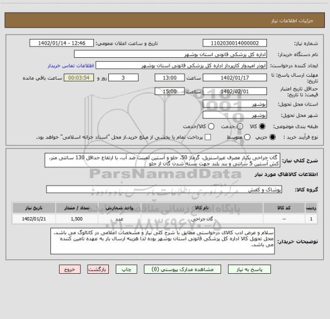
Task: Click the buyer organization name field
Action: click(x=171, y=54)
